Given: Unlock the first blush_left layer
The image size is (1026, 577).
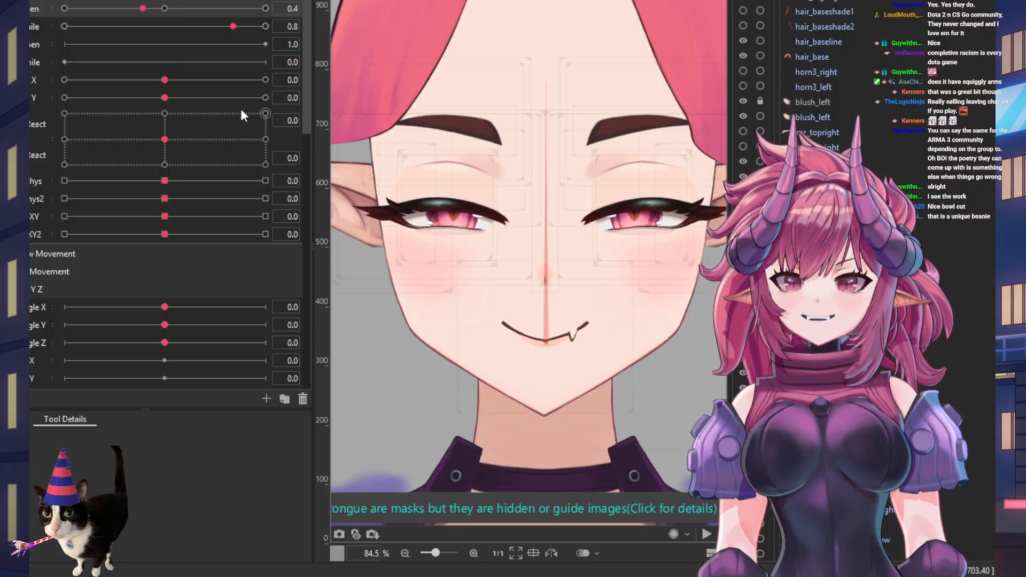Looking at the screenshot, I should pyautogui.click(x=760, y=101).
